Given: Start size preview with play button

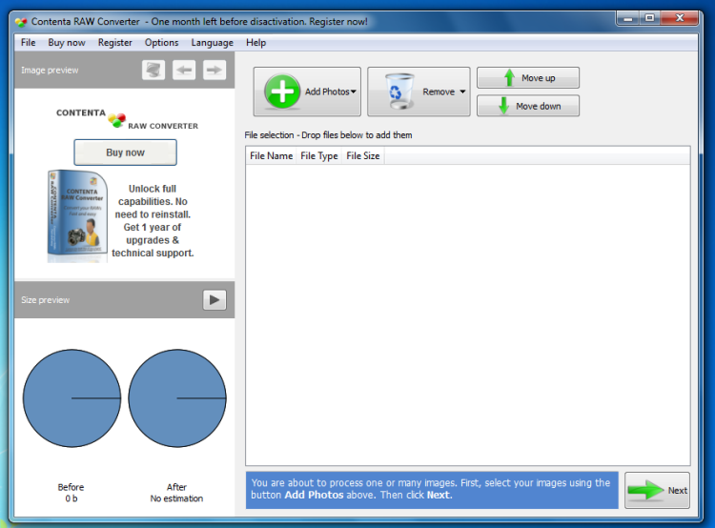Looking at the screenshot, I should (x=214, y=300).
